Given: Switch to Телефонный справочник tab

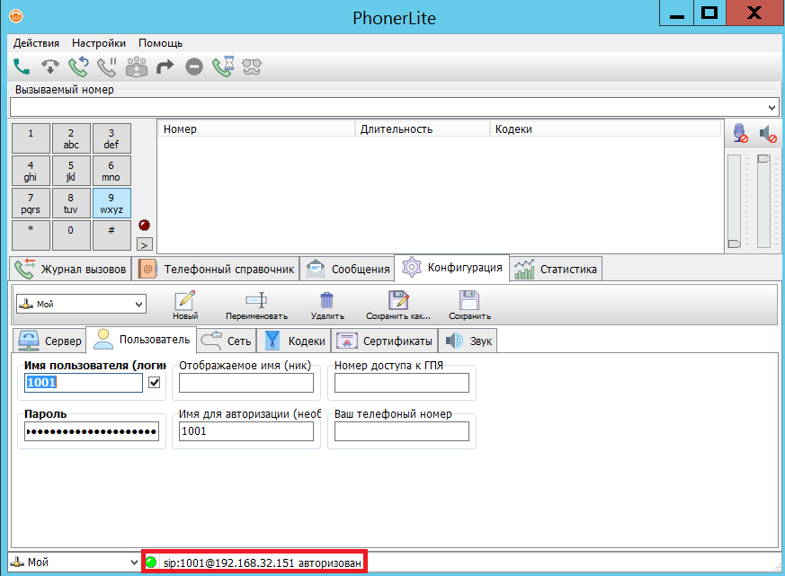Looking at the screenshot, I should (x=217, y=269).
